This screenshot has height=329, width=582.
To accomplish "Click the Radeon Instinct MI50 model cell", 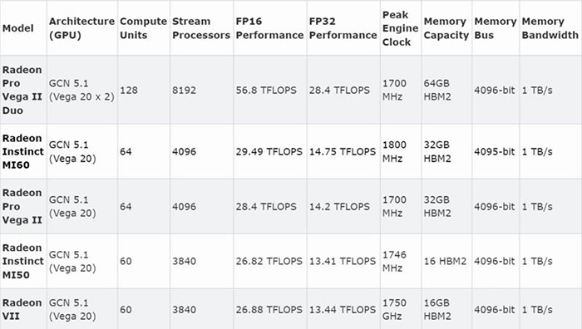I will tap(23, 261).
